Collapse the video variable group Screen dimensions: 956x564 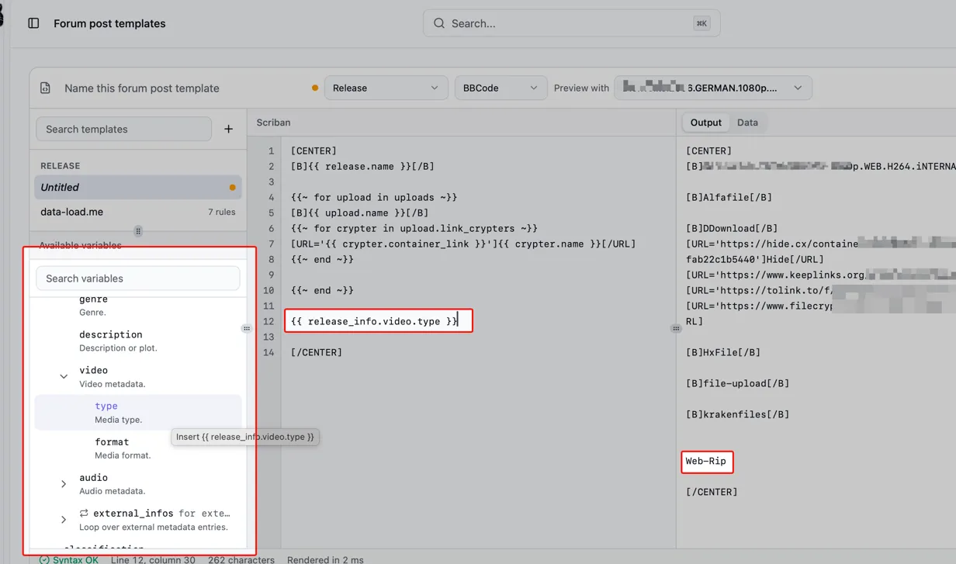click(64, 376)
